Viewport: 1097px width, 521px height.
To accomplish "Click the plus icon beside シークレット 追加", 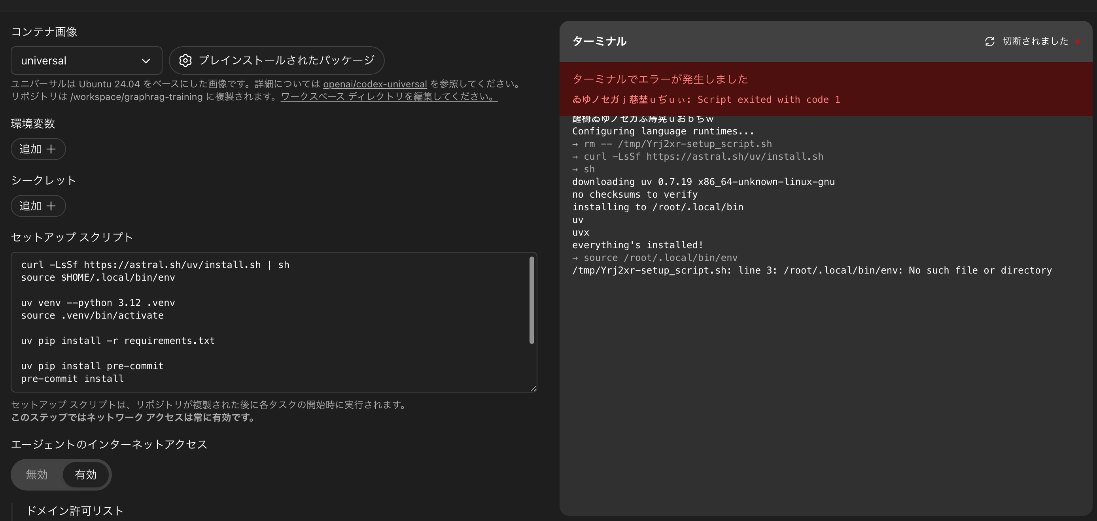I will [x=51, y=206].
